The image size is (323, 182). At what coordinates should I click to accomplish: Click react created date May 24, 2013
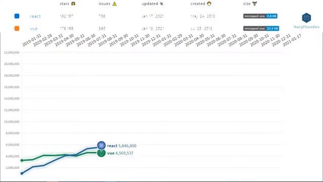pos(203,16)
